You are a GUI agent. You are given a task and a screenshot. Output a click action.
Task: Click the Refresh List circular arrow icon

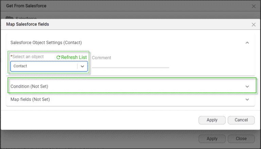tap(58, 57)
